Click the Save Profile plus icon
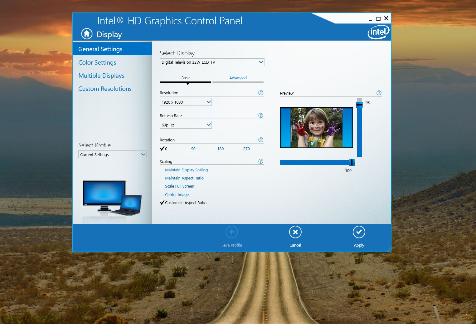476x324 pixels. (x=231, y=232)
